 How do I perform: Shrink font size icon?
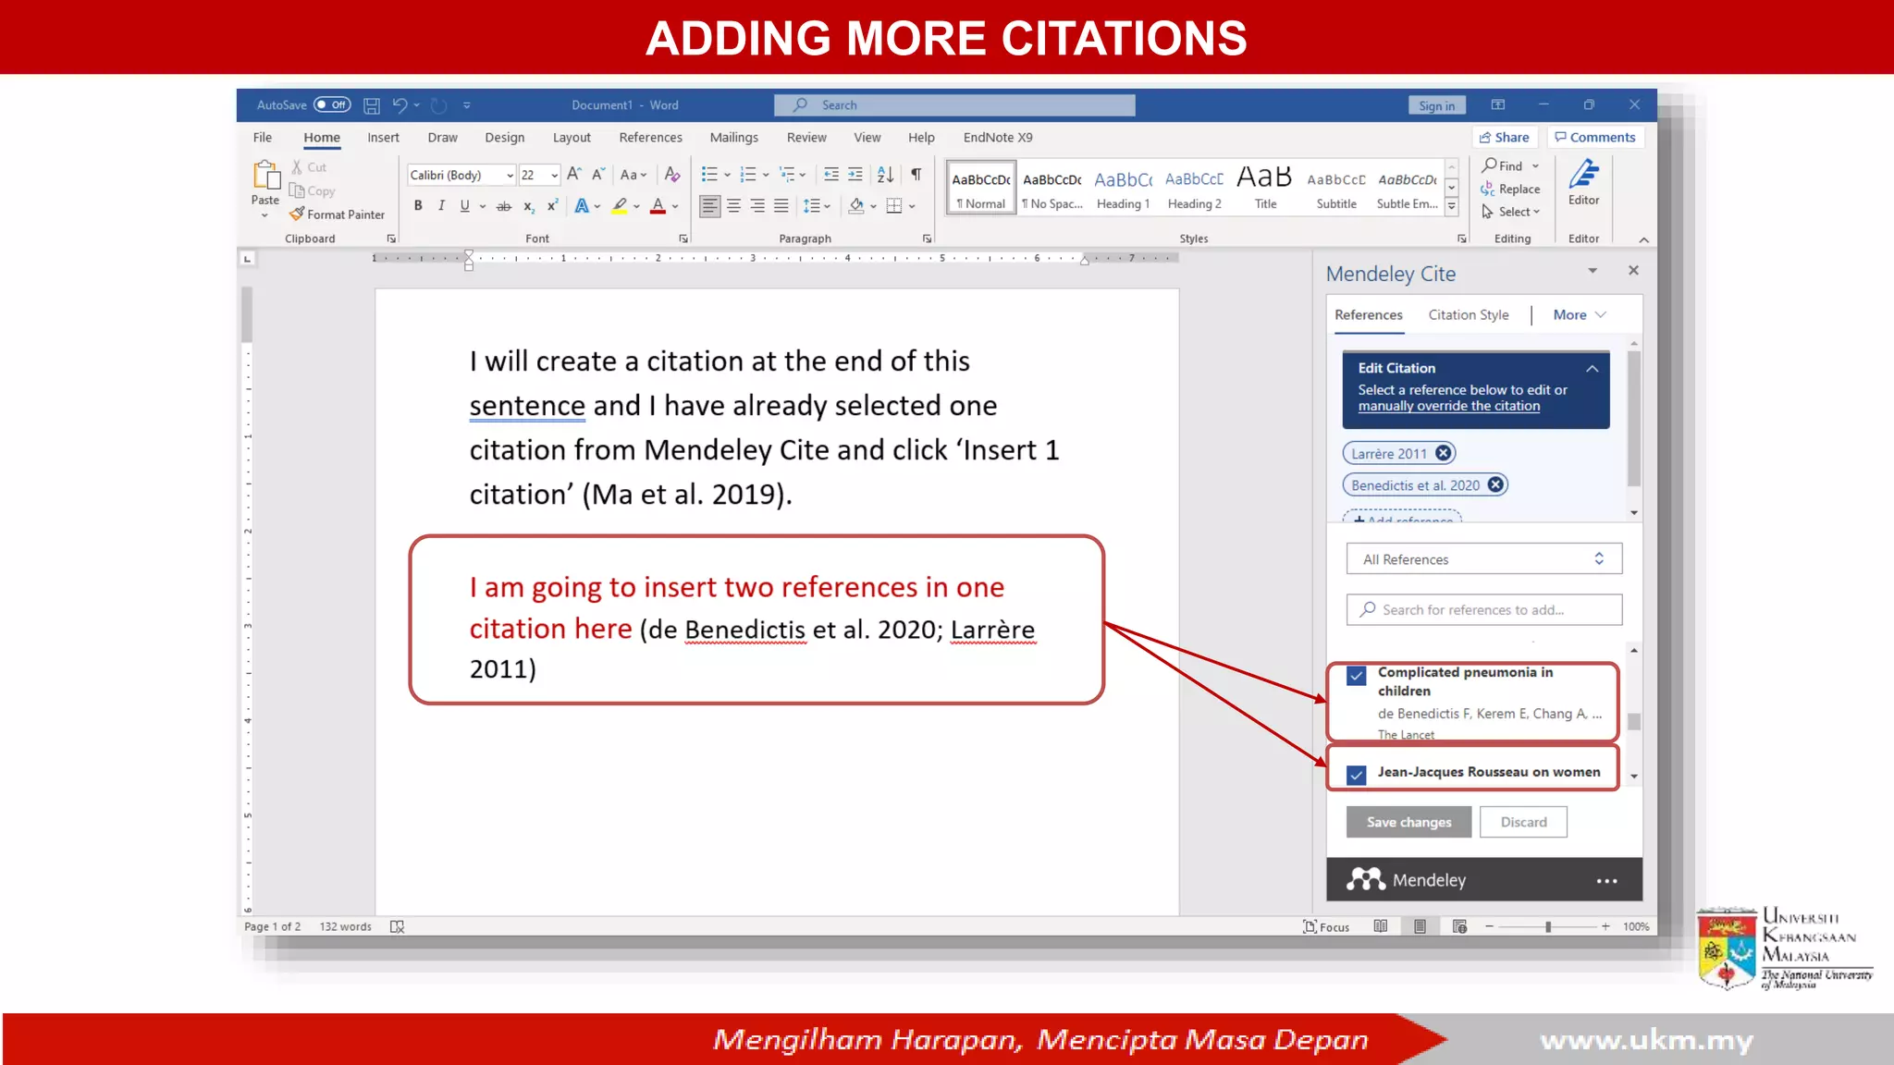597,174
